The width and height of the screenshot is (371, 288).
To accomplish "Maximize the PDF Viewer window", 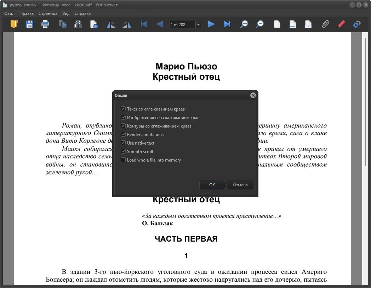I will tap(359, 5).
